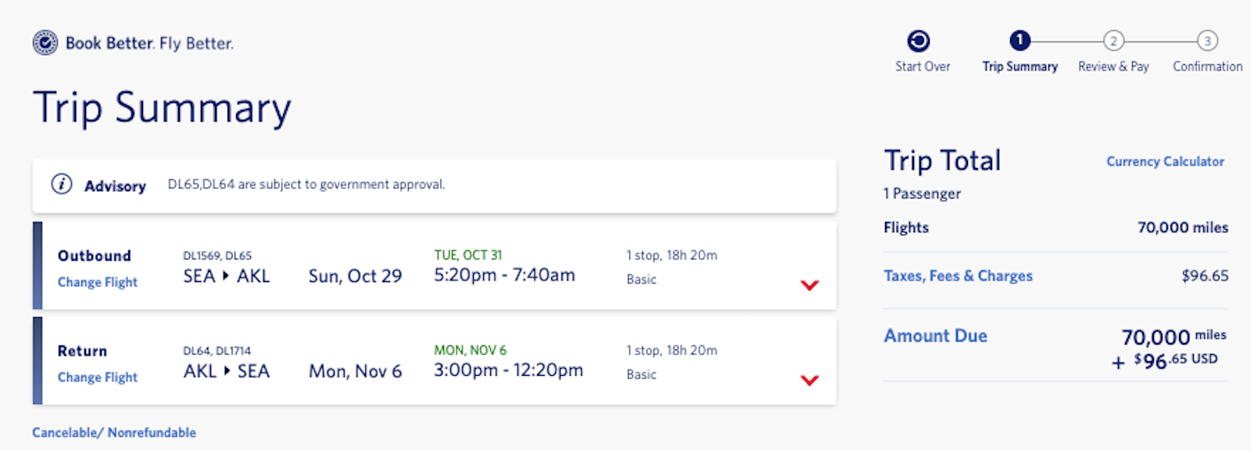Open Cancelable/ Nonrefundable policy link
Image resolution: width=1251 pixels, height=450 pixels.
pos(114,433)
